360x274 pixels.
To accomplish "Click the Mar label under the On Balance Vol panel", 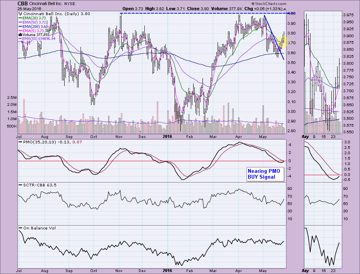I will (x=213, y=271).
